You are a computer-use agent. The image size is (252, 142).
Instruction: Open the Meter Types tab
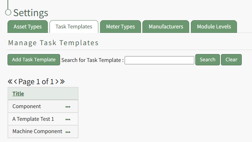click(120, 27)
